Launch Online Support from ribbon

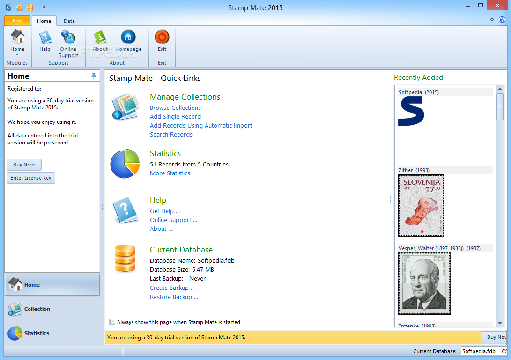tap(68, 43)
